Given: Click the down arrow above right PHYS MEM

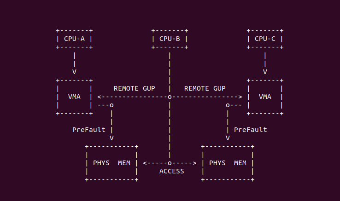Looking at the screenshot, I should coord(228,138).
